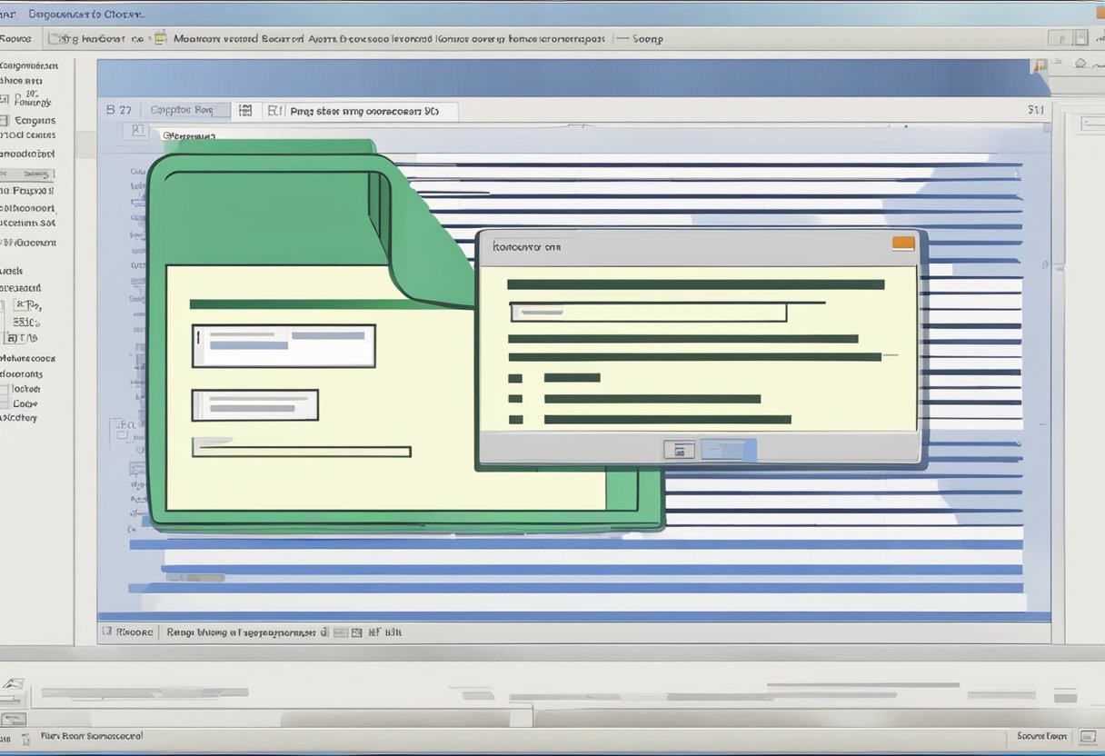Click the grid icon beside the B 27 tab
1105x756 pixels.
click(244, 111)
